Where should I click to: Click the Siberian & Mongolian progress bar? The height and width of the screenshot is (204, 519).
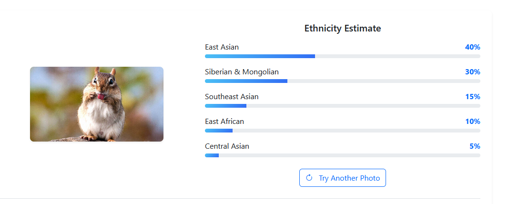click(x=342, y=81)
